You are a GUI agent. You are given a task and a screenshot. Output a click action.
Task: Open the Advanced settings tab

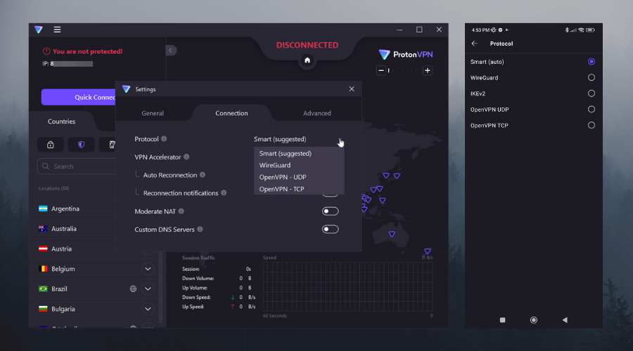(x=316, y=113)
